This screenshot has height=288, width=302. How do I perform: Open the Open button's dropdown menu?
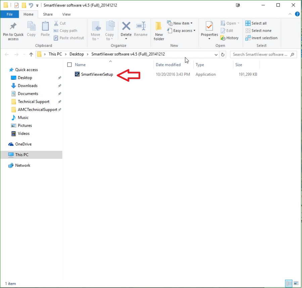click(239, 23)
